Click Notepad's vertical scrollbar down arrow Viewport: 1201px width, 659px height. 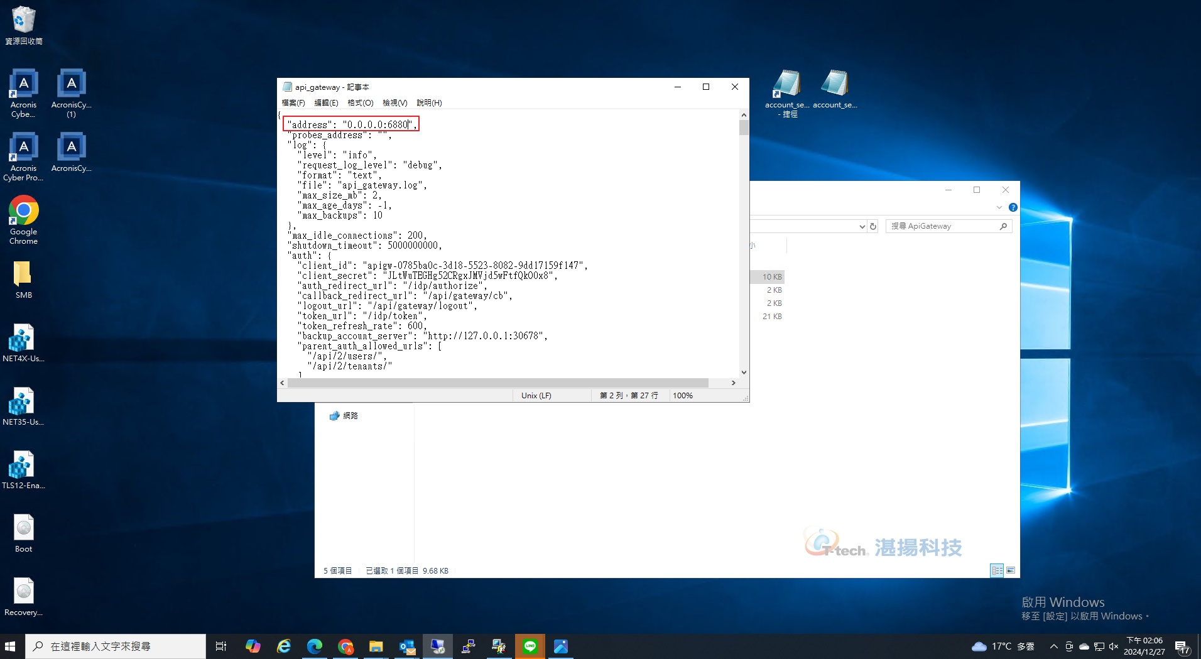point(744,373)
